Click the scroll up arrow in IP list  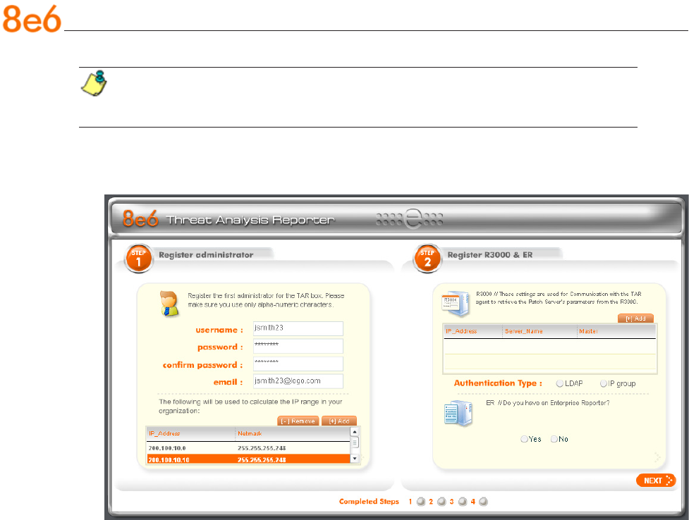coord(355,432)
